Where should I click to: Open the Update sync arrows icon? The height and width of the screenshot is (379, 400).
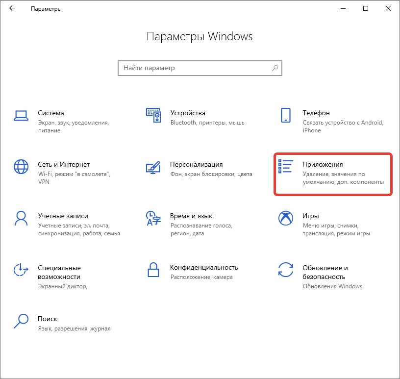[286, 270]
